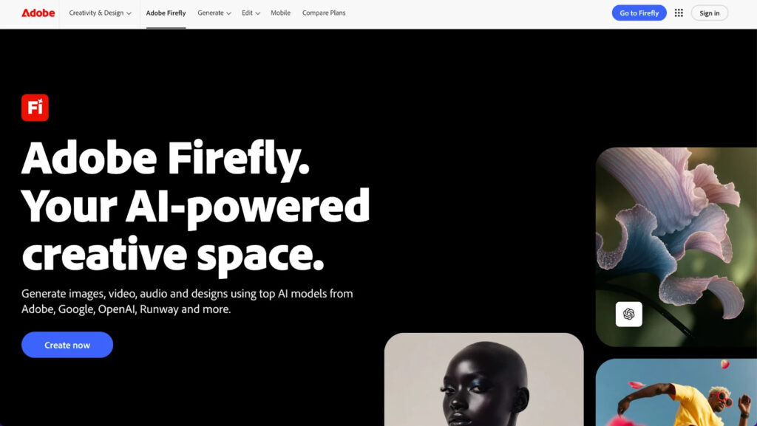Click the blue Create now button
Screen dimensions: 757x426
click(67, 345)
